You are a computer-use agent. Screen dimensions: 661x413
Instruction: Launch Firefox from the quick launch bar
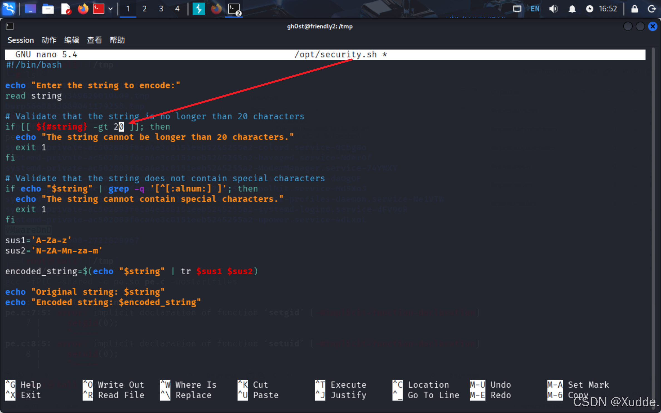(83, 9)
